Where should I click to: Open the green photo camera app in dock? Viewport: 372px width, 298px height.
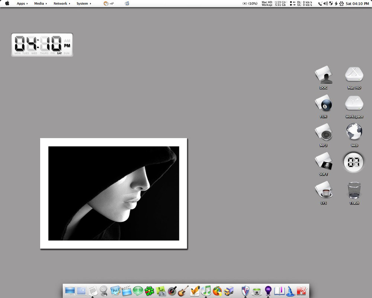click(161, 291)
